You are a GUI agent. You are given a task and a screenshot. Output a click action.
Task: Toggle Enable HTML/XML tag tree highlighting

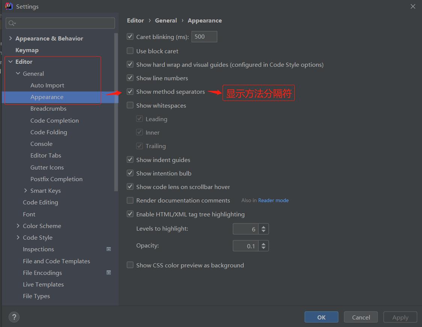point(130,214)
